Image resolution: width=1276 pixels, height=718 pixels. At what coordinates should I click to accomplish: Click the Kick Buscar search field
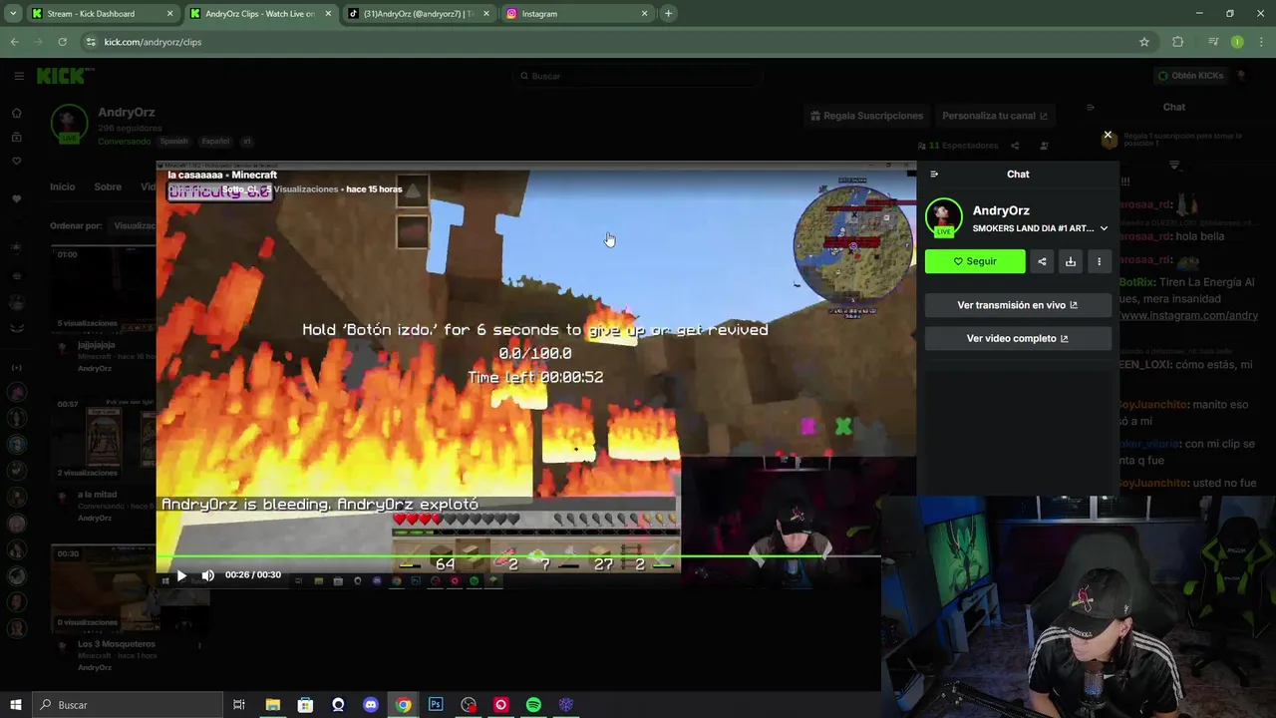coord(638,76)
